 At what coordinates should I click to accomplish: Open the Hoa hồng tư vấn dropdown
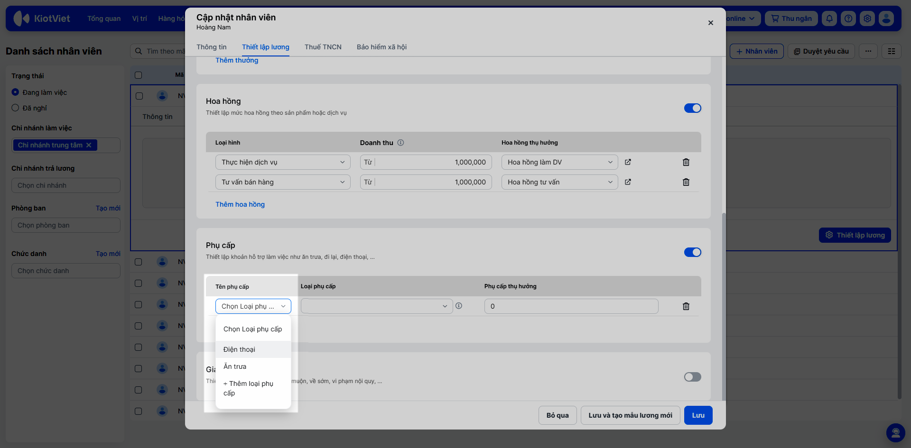point(560,182)
